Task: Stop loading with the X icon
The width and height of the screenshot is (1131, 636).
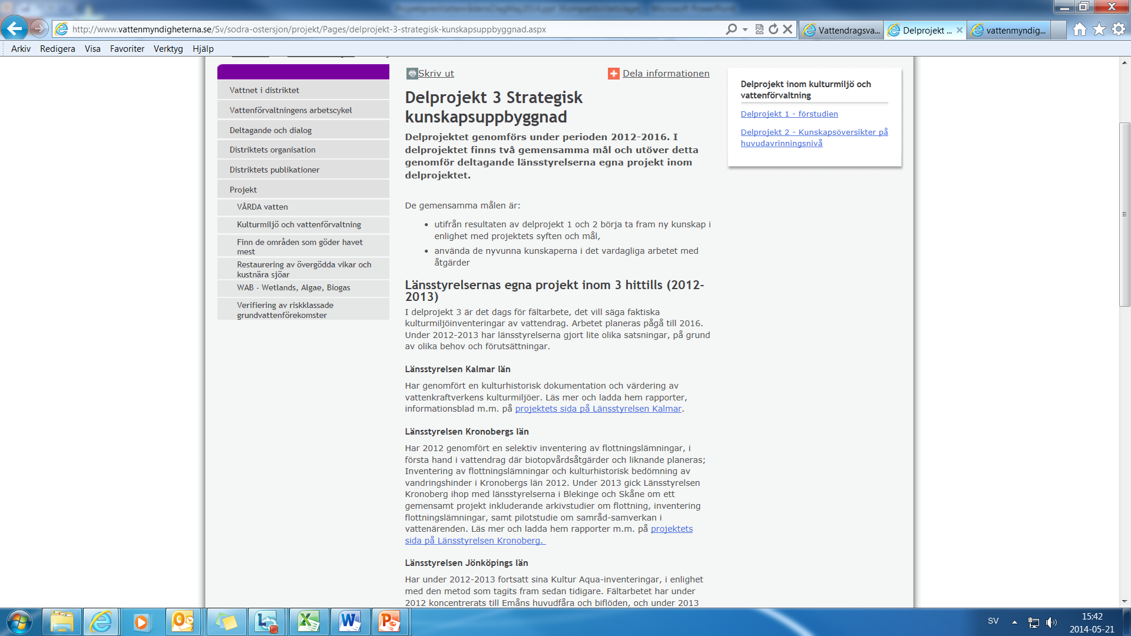Action: [x=788, y=29]
